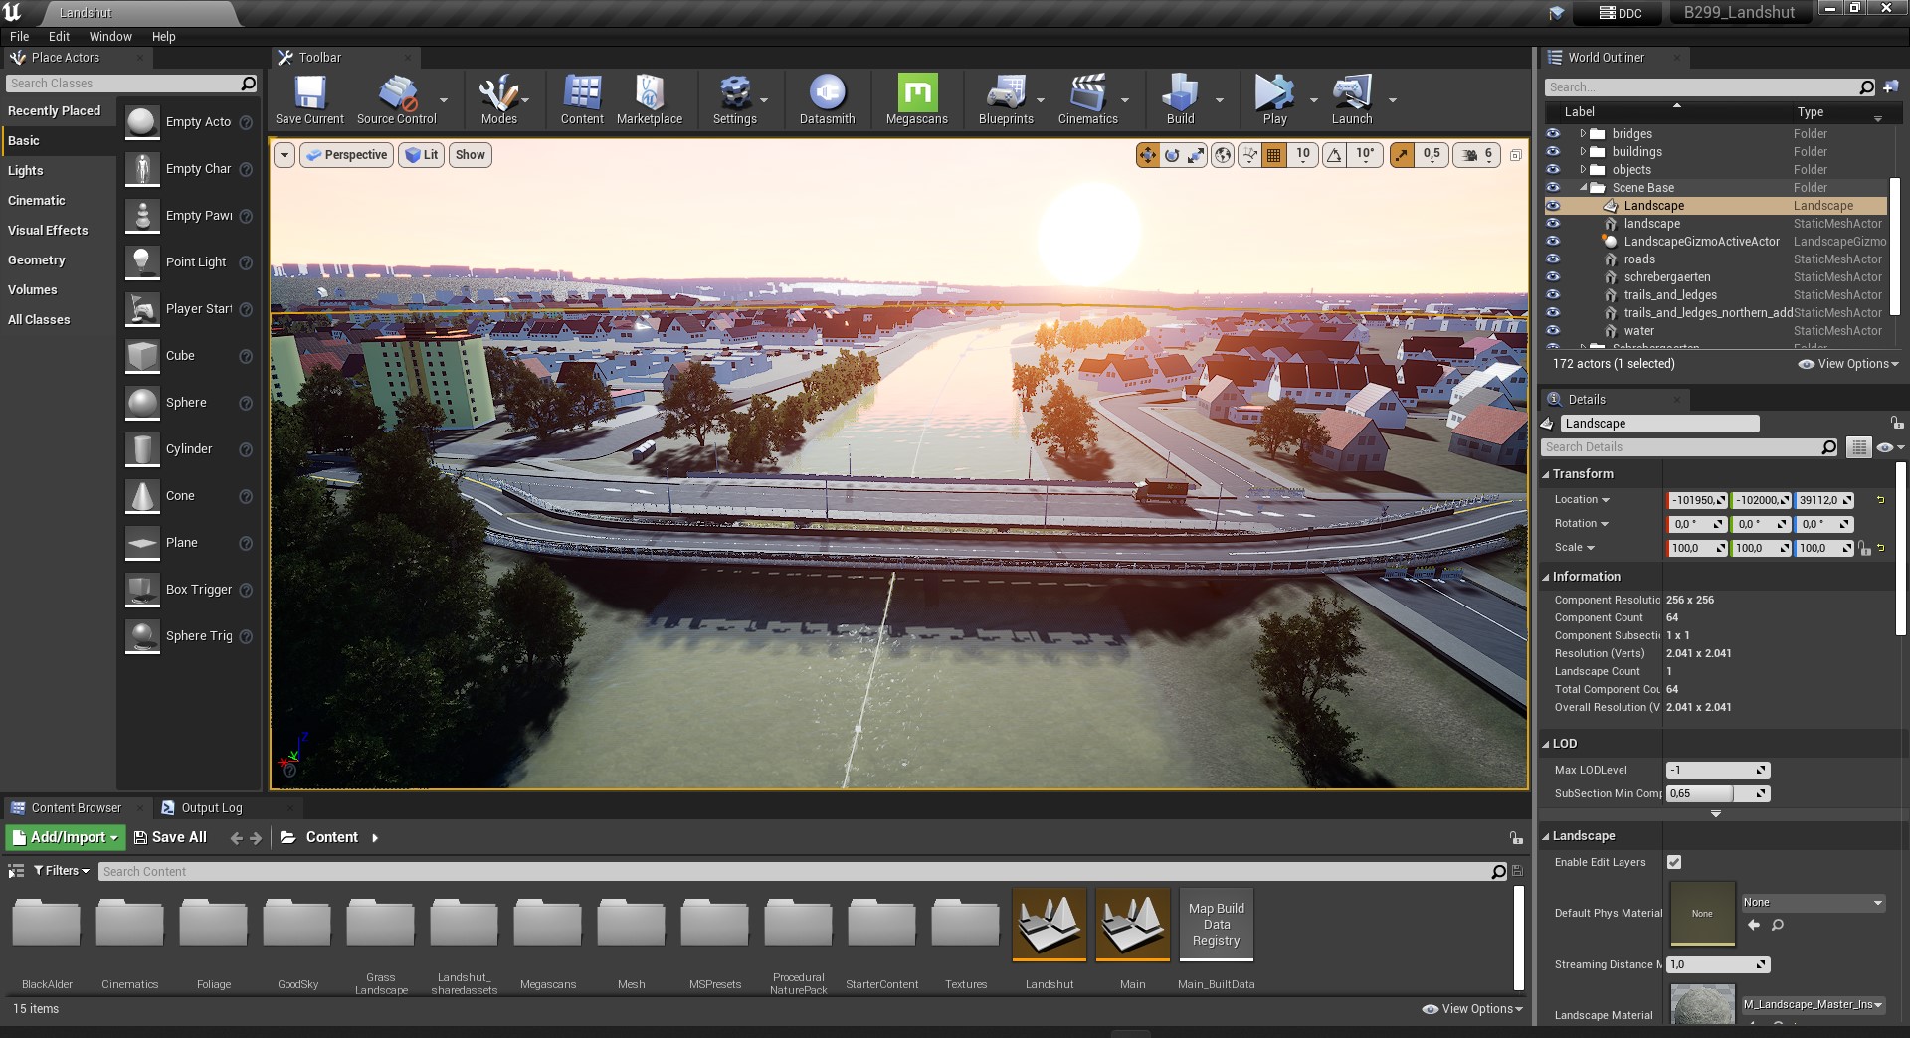Select the Landshut map asset thumbnail
Image resolution: width=1910 pixels, height=1038 pixels.
[1049, 926]
